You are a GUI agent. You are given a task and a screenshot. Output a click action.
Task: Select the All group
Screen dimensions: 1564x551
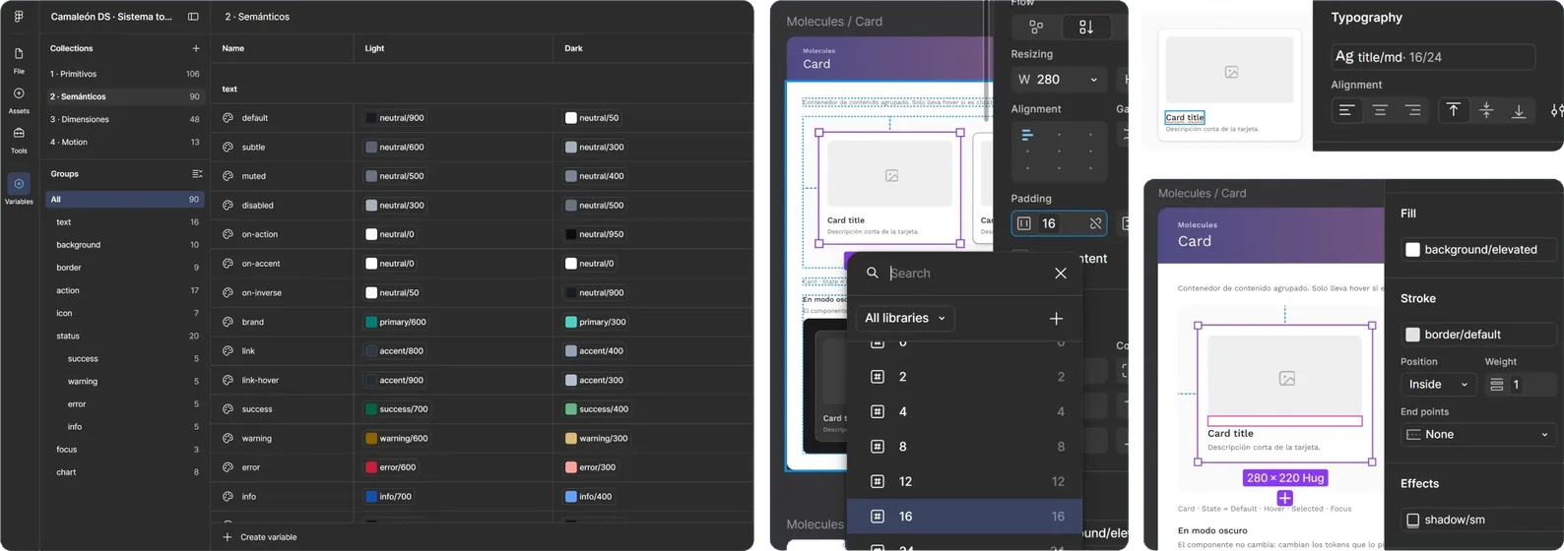[x=124, y=199]
